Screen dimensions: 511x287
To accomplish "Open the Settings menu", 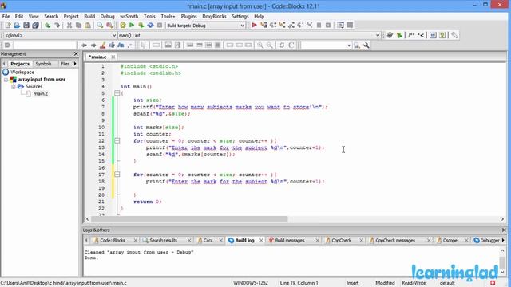I will click(x=240, y=16).
